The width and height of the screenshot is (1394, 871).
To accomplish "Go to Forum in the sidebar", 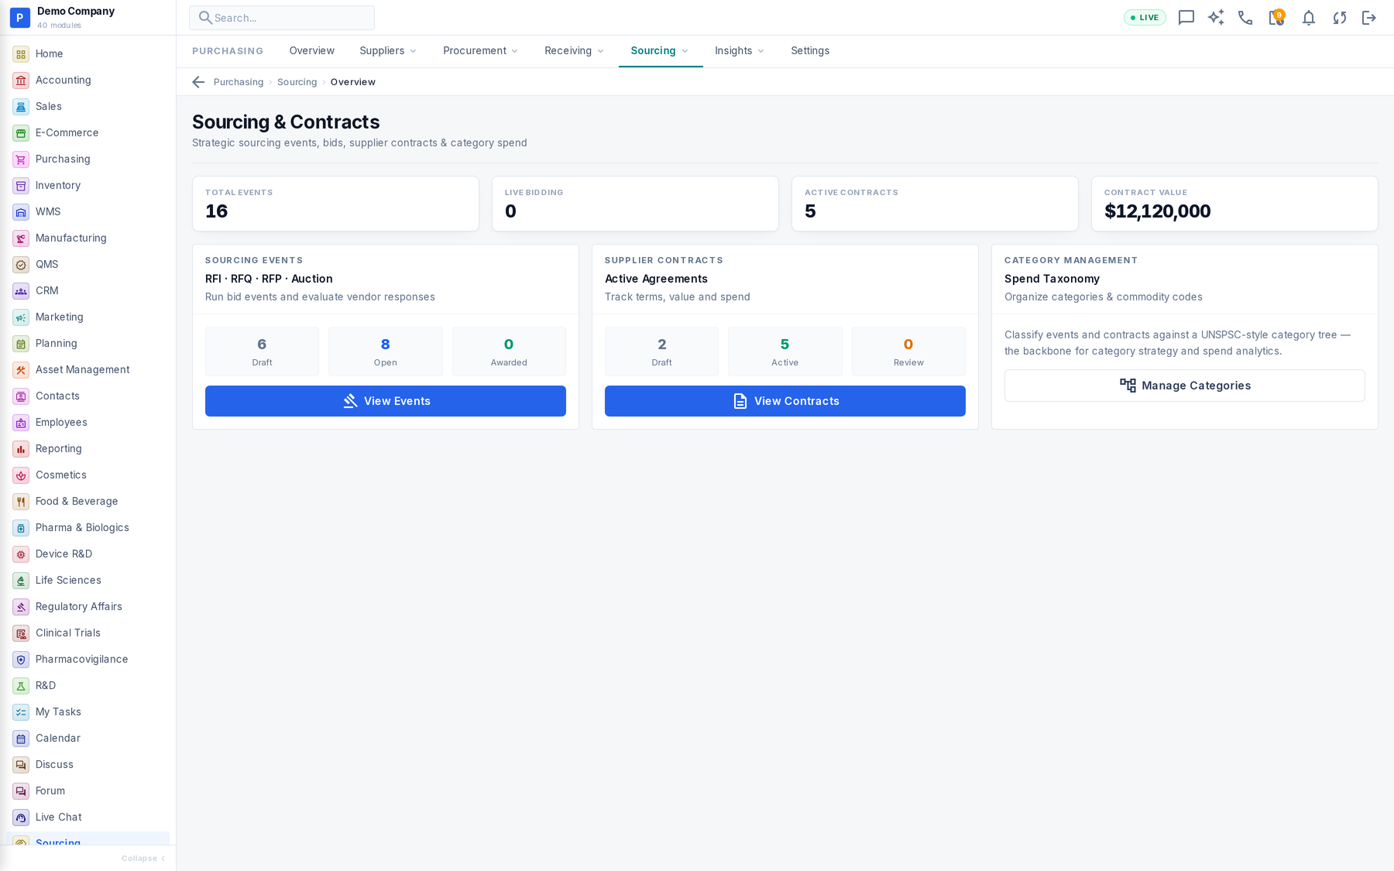I will [88, 791].
